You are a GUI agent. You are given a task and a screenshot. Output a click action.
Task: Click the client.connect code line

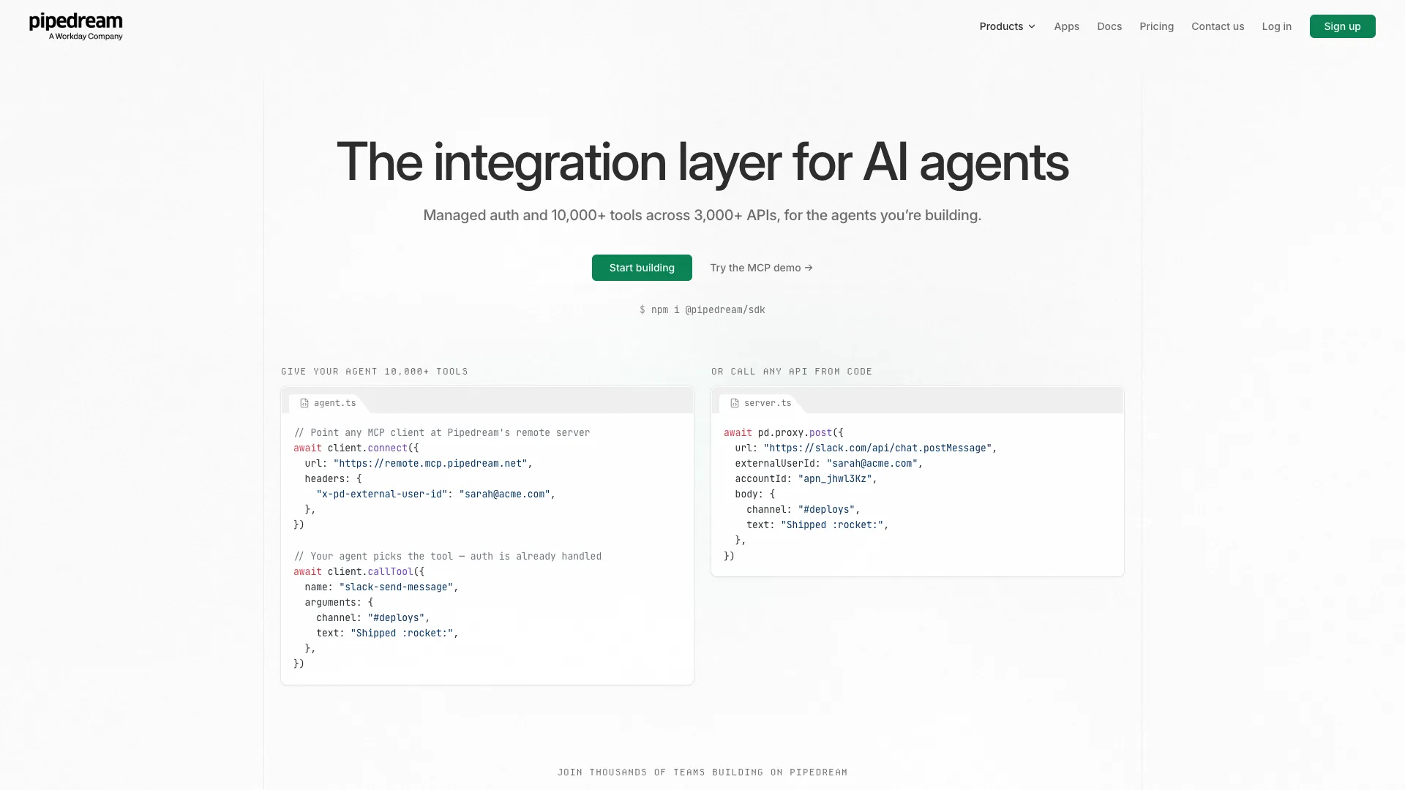(x=356, y=448)
